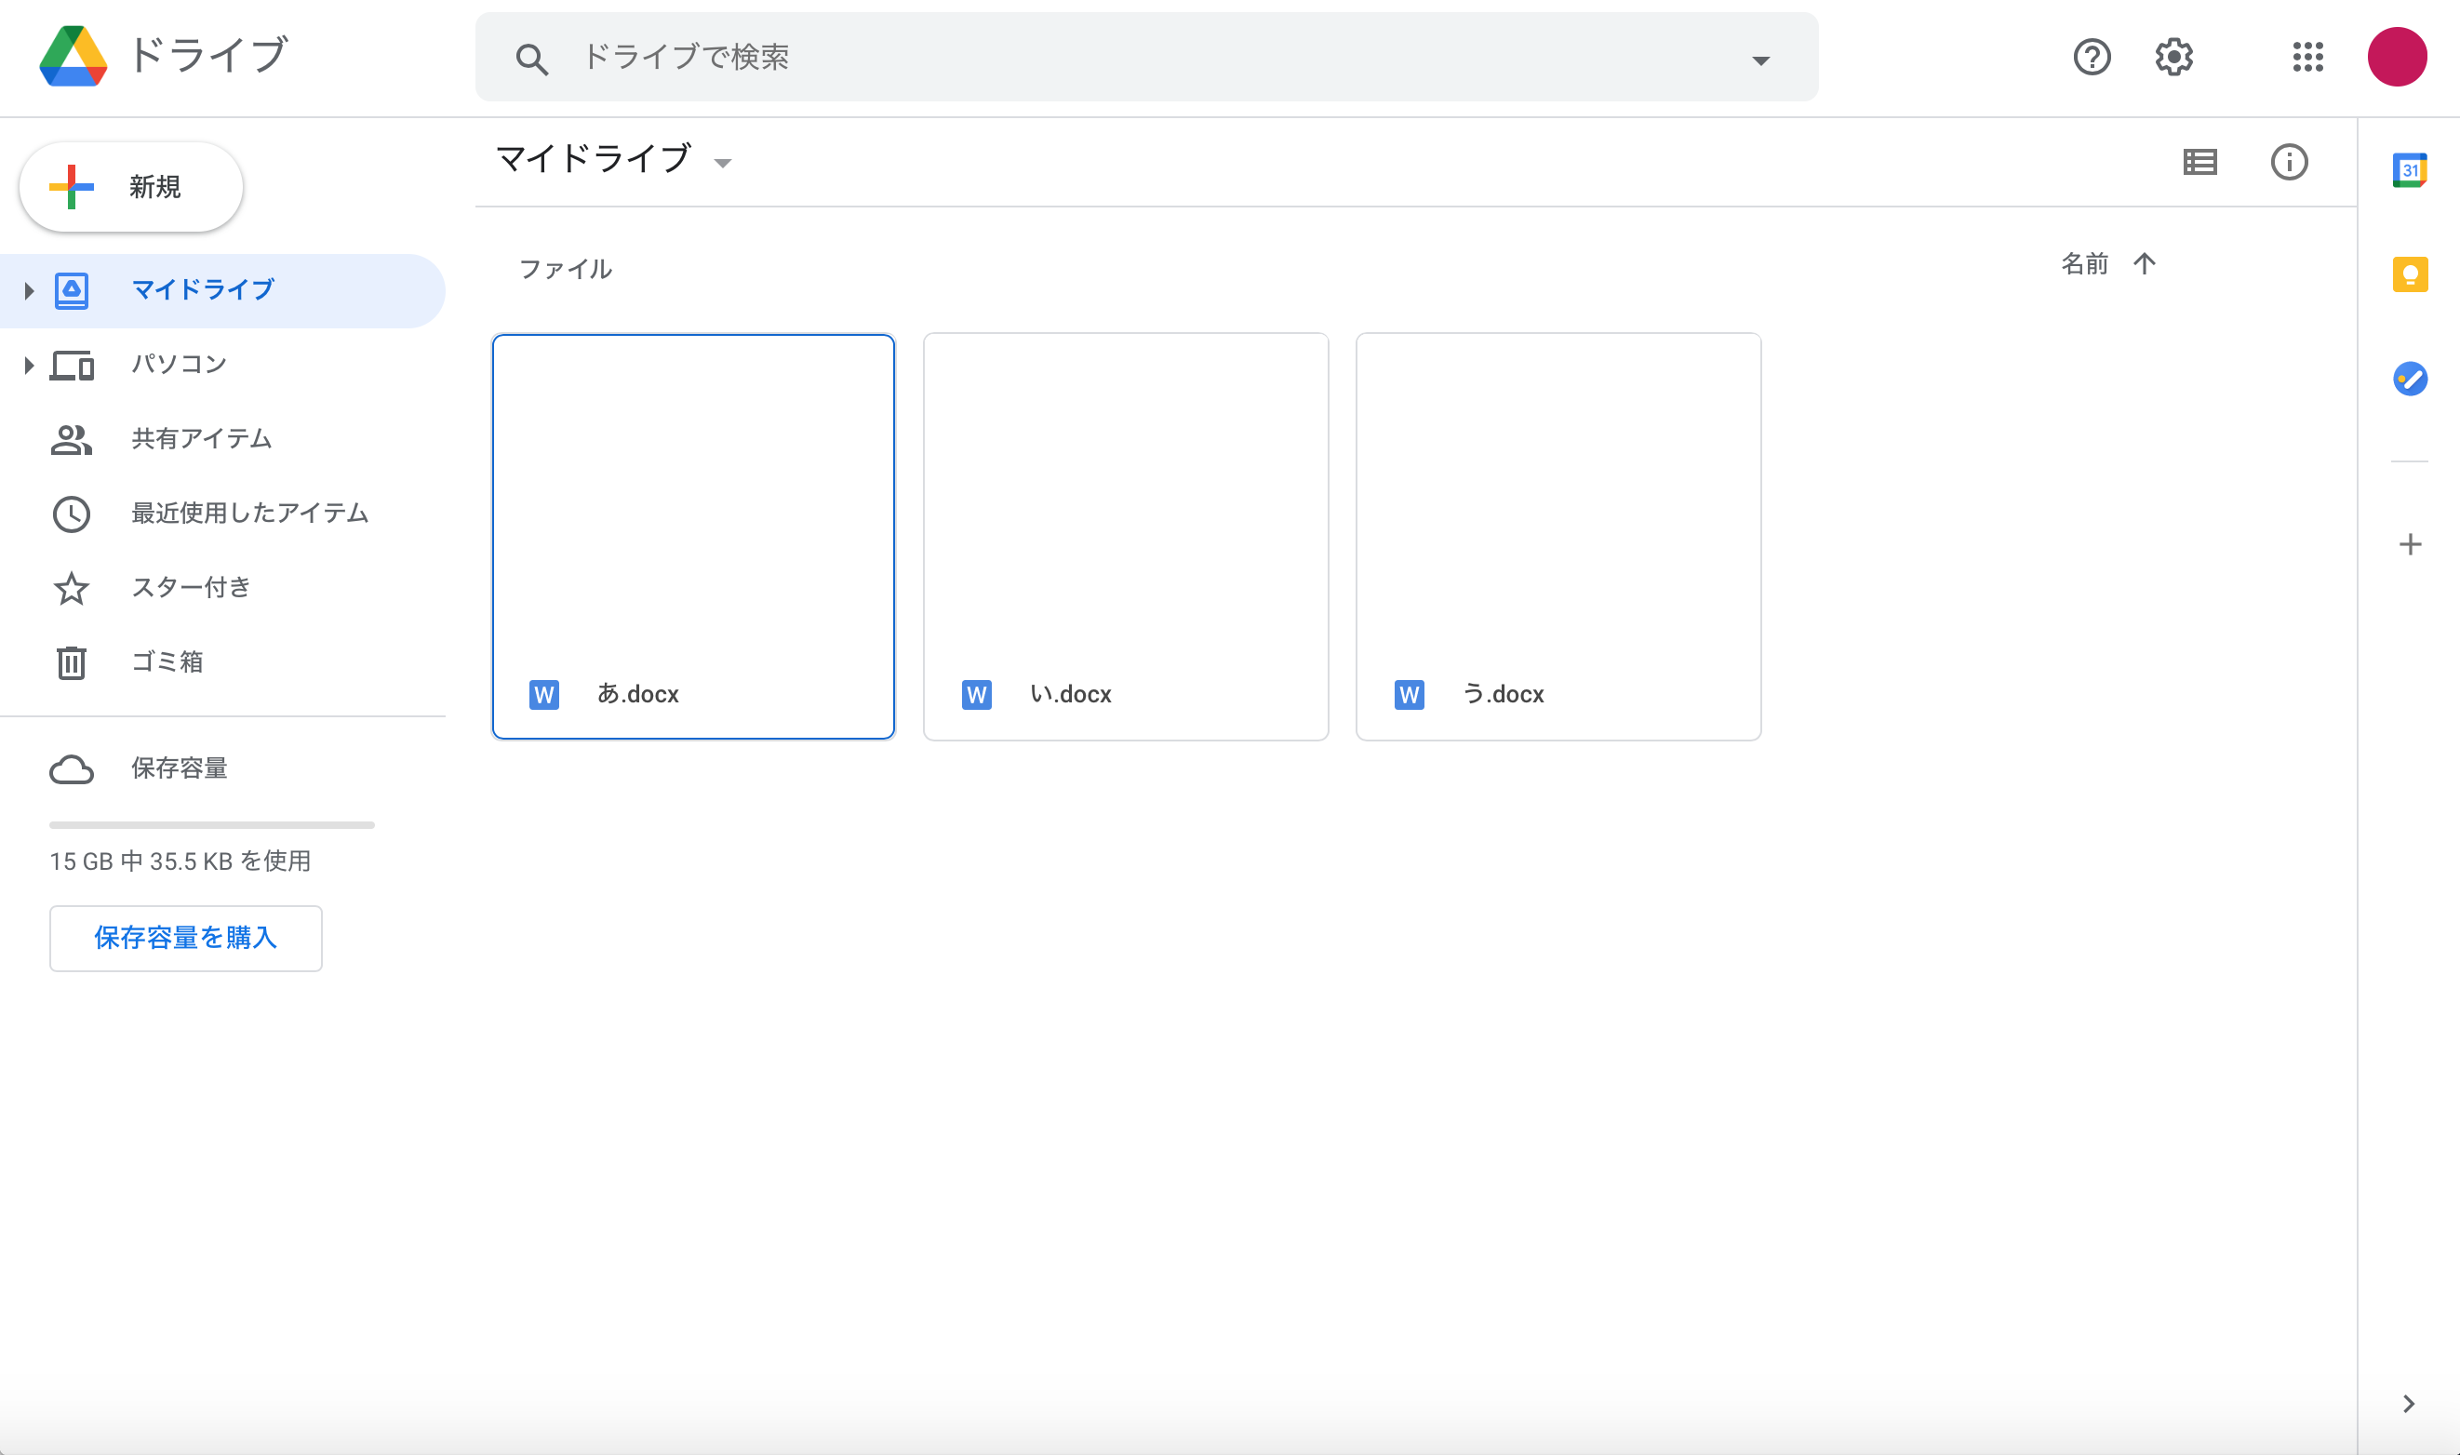Show details info icon
Image resolution: width=2460 pixels, height=1455 pixels.
(x=2290, y=162)
